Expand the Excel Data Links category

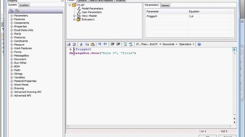click(11, 30)
